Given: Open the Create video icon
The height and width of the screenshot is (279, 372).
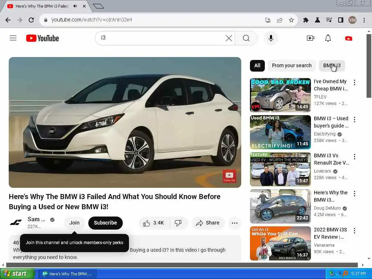Looking at the screenshot, I should [310, 38].
